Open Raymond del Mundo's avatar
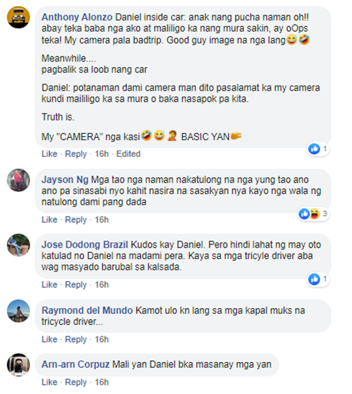Image resolution: width=352 pixels, height=394 pixels. [x=18, y=311]
